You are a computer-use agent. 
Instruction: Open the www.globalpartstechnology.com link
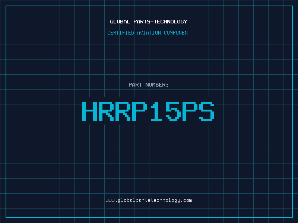(149, 200)
